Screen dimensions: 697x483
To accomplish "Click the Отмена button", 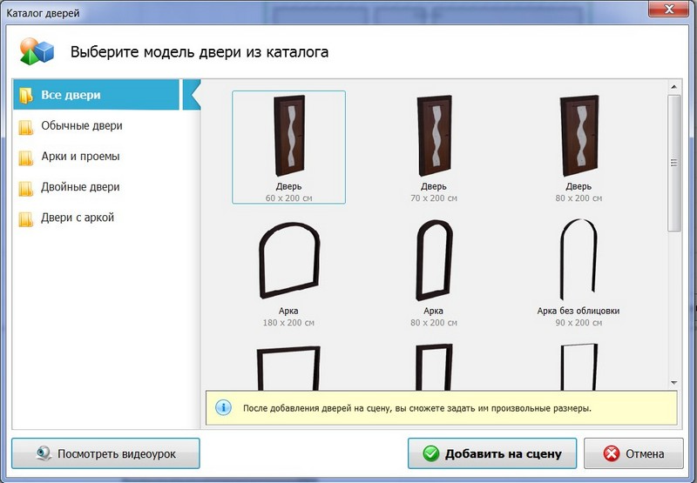I will [633, 453].
